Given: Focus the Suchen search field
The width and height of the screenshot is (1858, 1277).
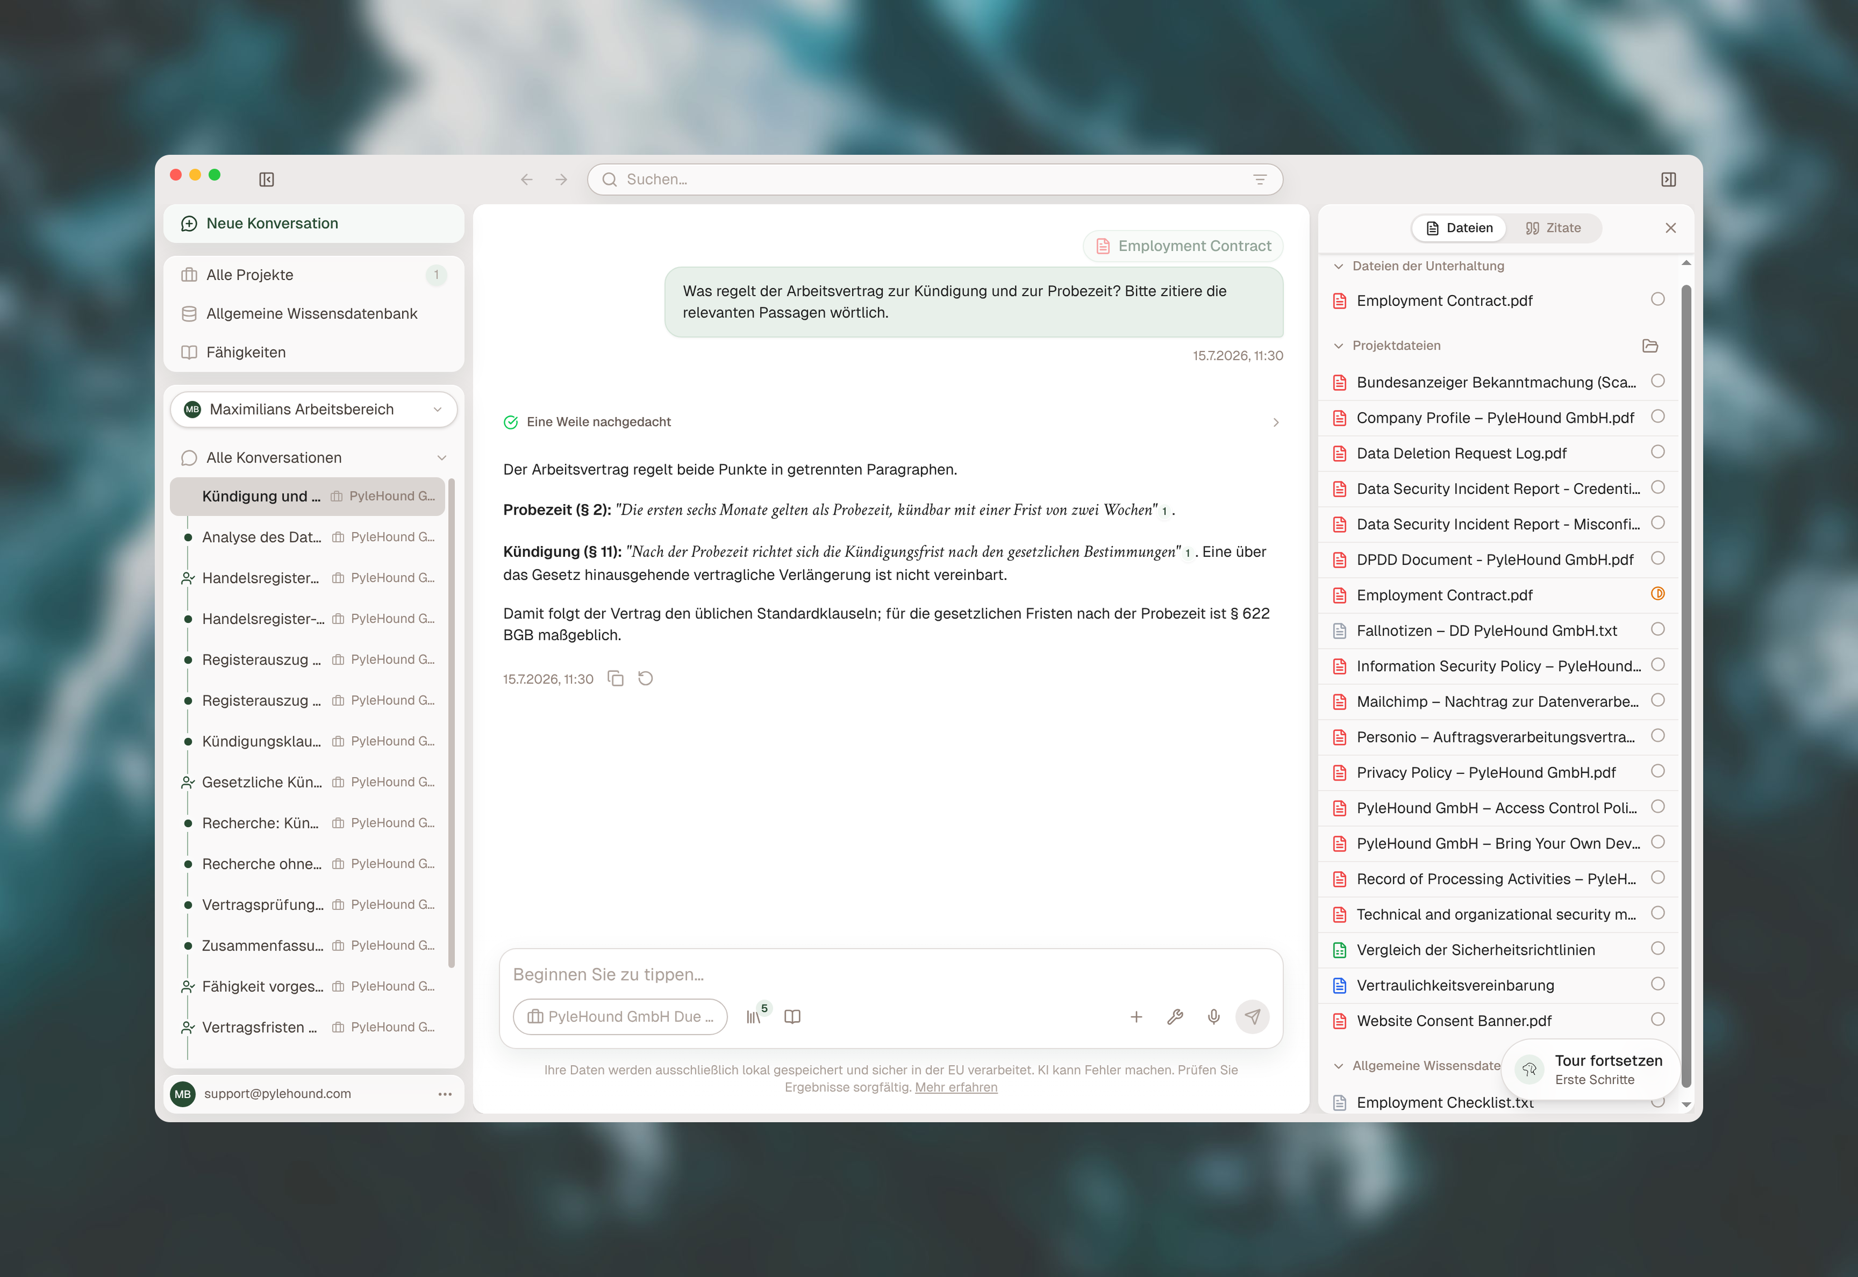Looking at the screenshot, I should coord(935,179).
